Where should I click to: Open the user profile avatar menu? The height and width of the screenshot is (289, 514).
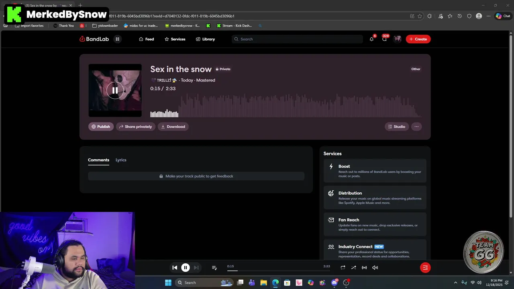(398, 39)
